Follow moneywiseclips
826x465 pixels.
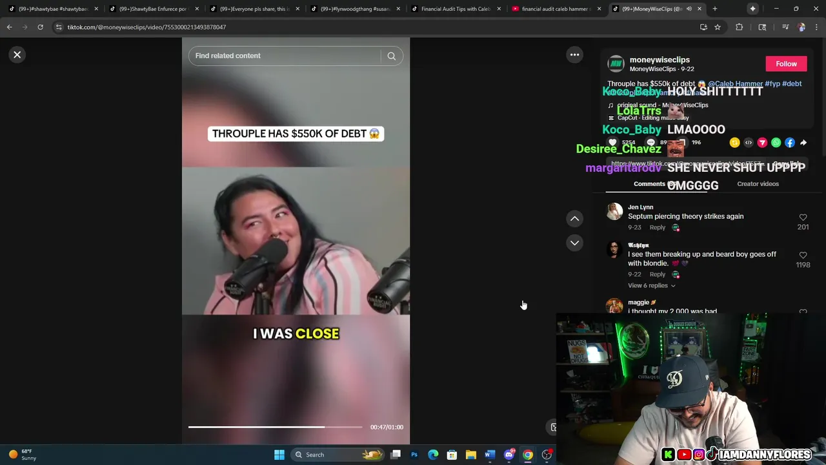point(786,64)
